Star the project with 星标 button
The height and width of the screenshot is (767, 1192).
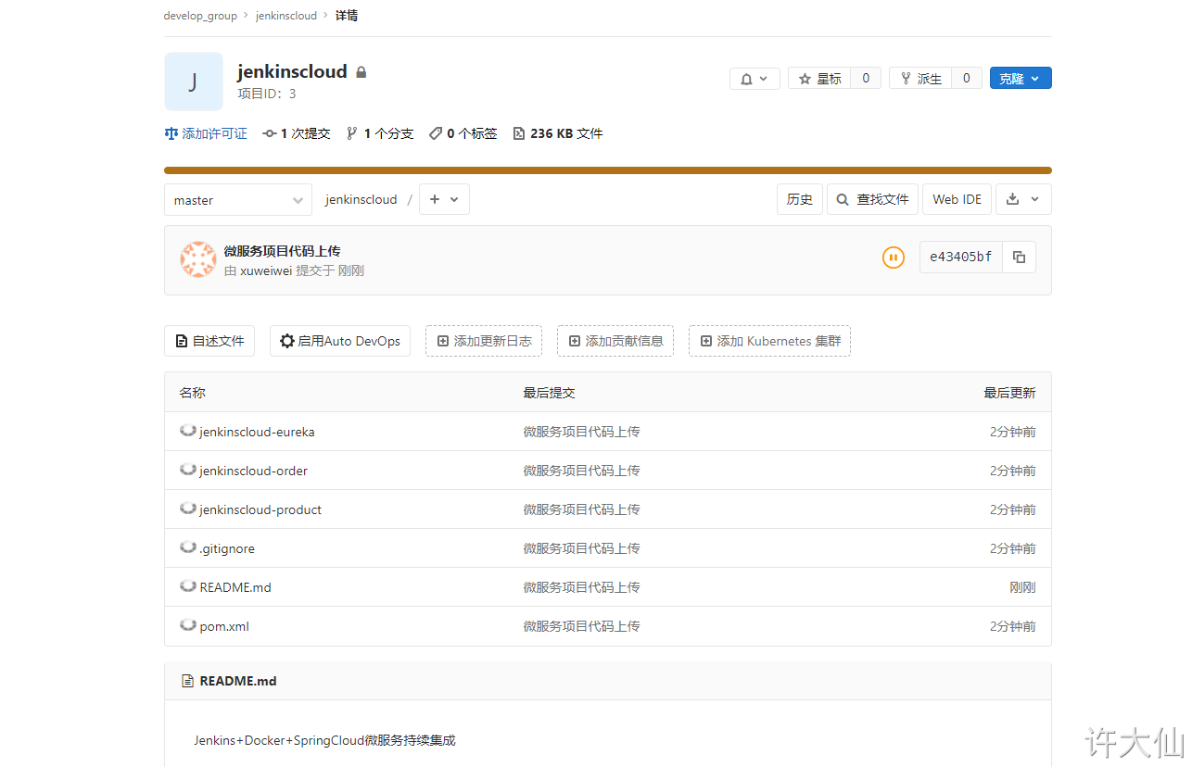point(820,79)
